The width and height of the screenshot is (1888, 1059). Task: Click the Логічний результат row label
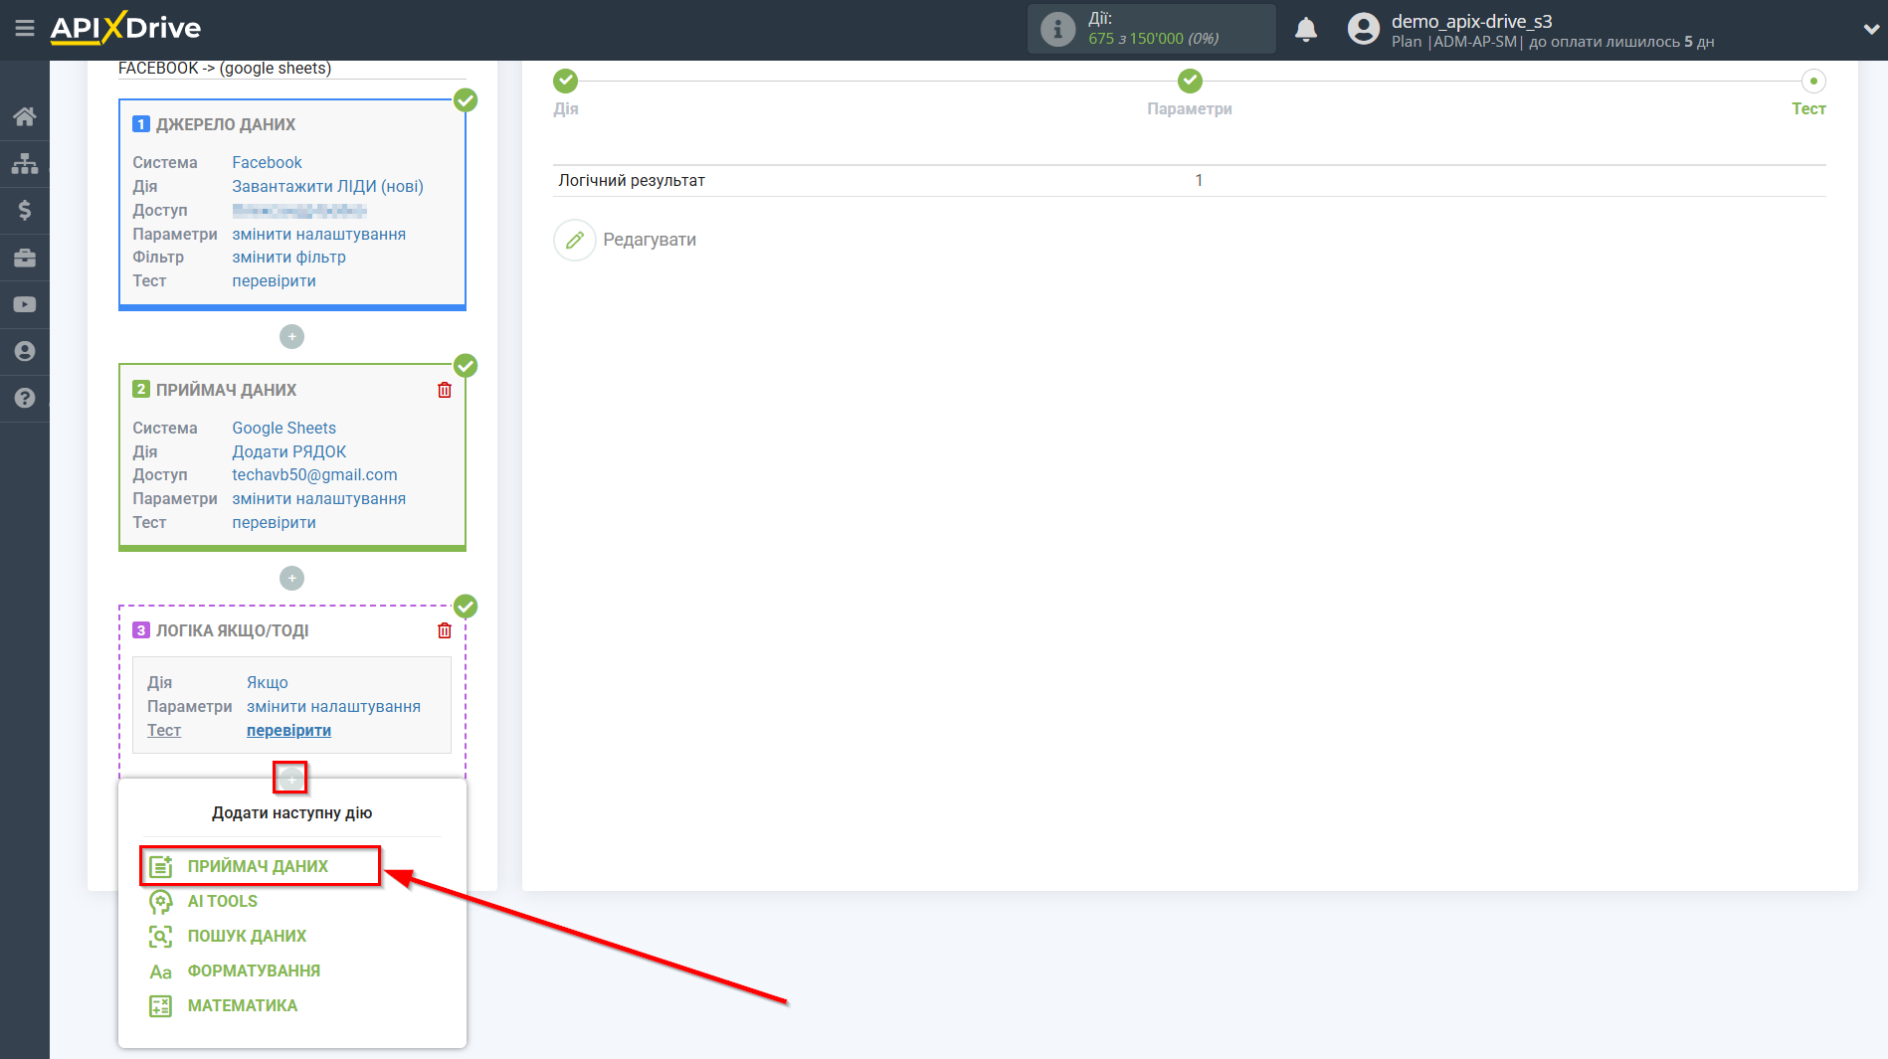632,180
